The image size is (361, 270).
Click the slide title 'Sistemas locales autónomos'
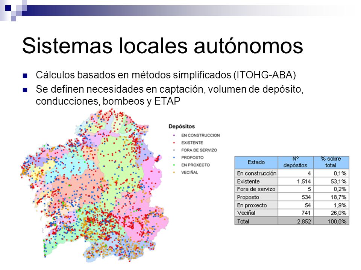coord(162,46)
